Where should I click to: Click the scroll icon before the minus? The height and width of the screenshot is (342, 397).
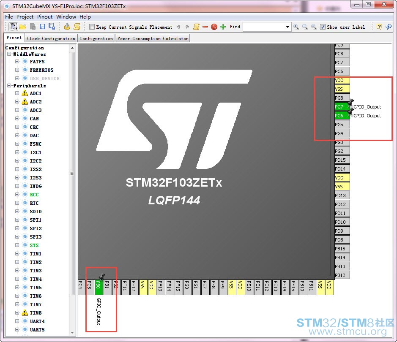(197, 27)
